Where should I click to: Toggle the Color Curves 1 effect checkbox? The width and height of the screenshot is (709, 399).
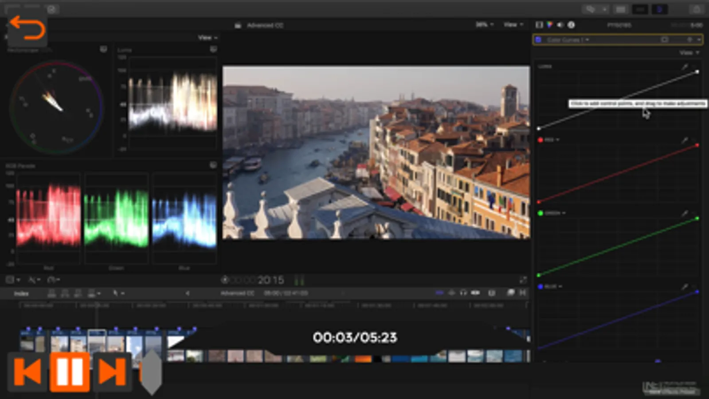(x=538, y=40)
